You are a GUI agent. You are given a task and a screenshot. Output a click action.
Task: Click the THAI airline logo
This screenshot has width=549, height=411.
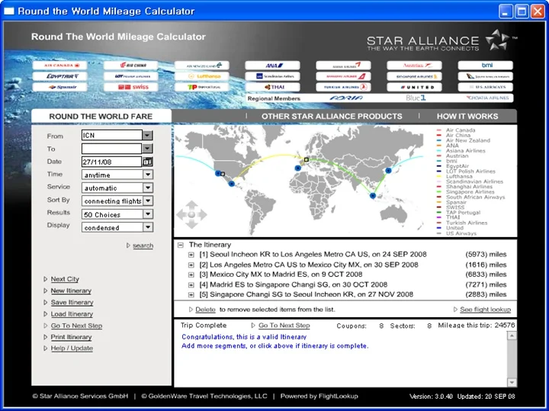click(x=273, y=87)
